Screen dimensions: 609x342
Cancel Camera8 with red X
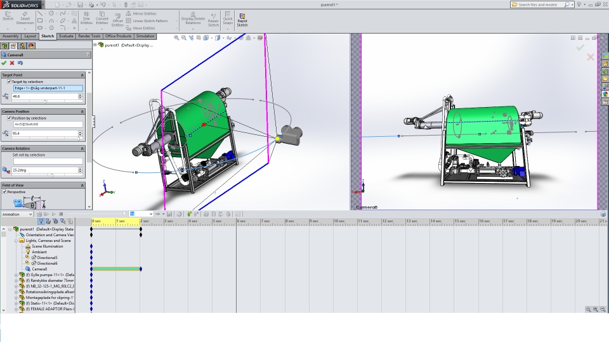point(12,63)
